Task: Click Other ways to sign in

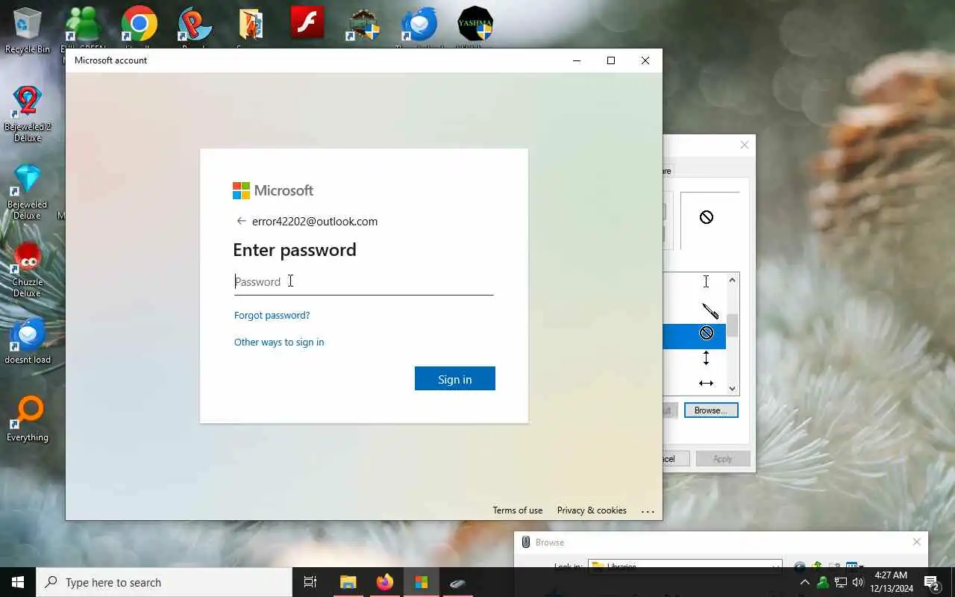Action: click(x=279, y=342)
